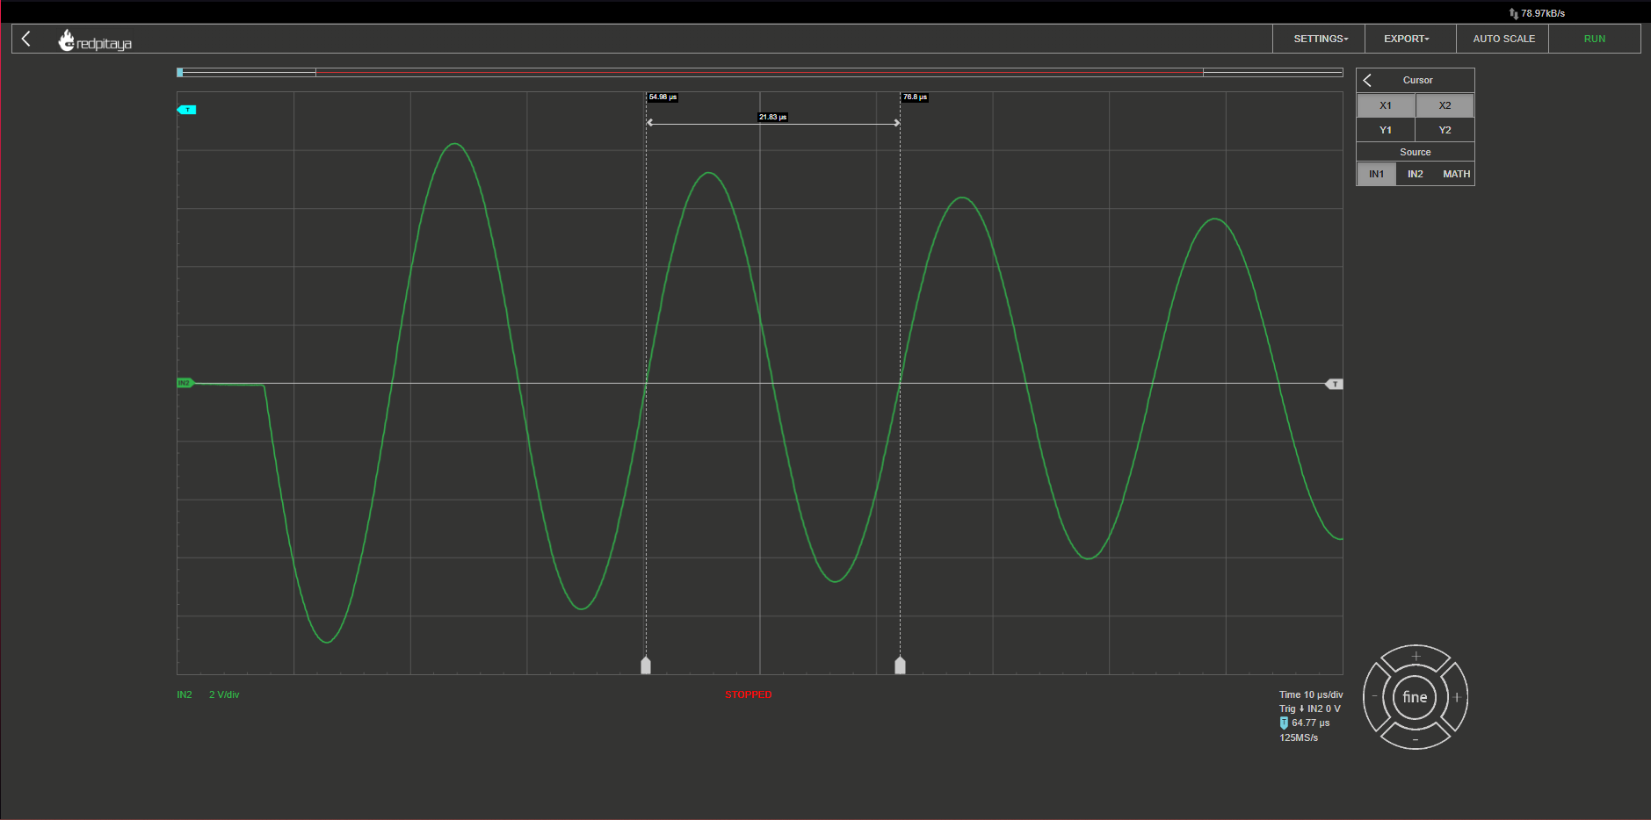This screenshot has height=820, width=1651.
Task: Toggle the fine adjustment button in the dial center
Action: (1415, 697)
